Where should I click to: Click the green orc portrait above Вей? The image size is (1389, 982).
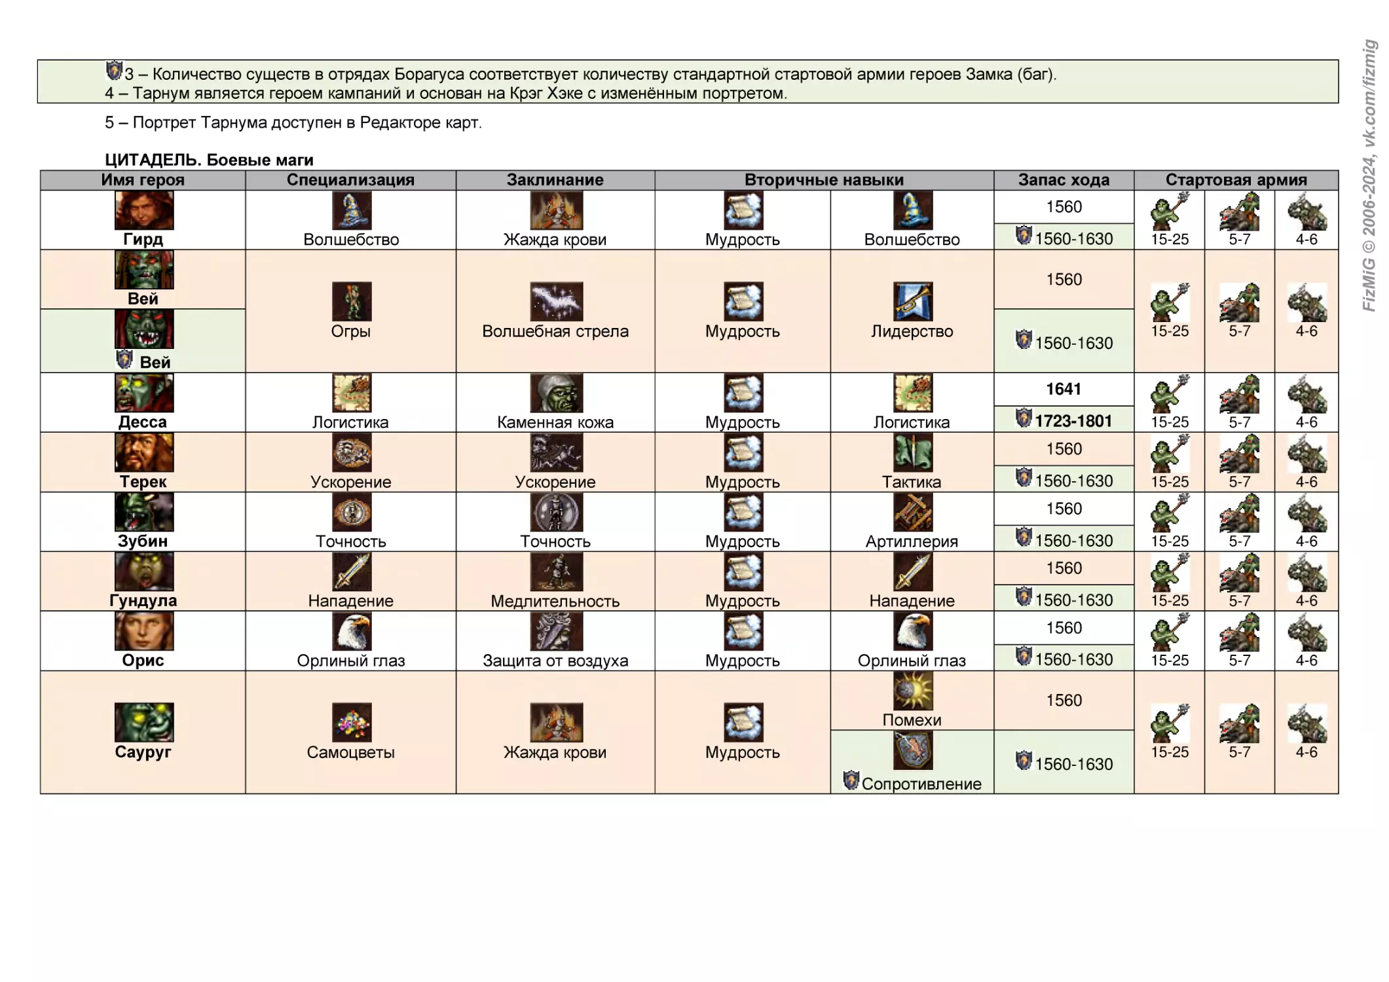point(144,270)
